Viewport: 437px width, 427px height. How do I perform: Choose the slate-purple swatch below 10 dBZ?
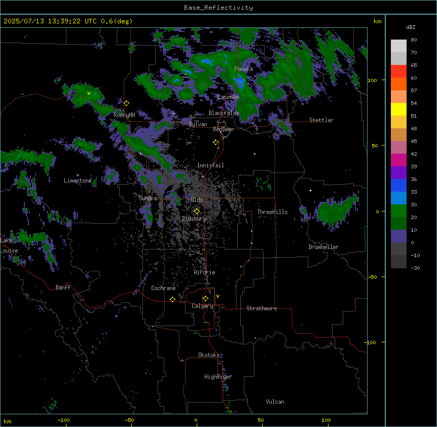tap(398, 236)
